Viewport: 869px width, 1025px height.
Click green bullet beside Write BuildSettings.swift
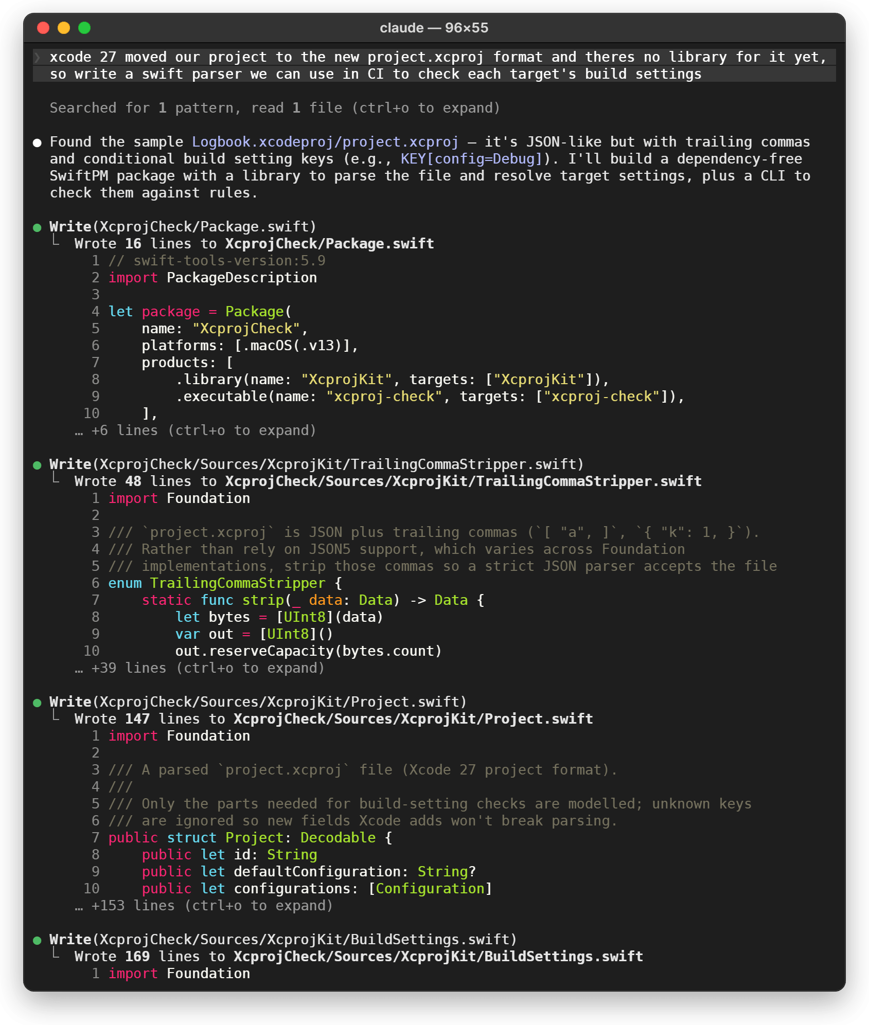37,940
